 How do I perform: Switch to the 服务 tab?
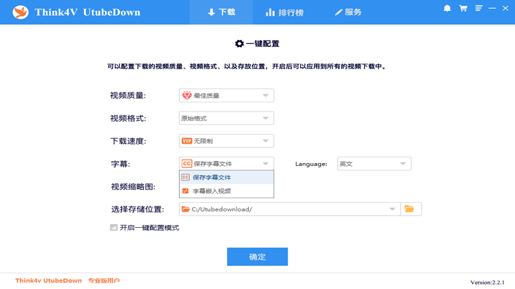point(348,12)
